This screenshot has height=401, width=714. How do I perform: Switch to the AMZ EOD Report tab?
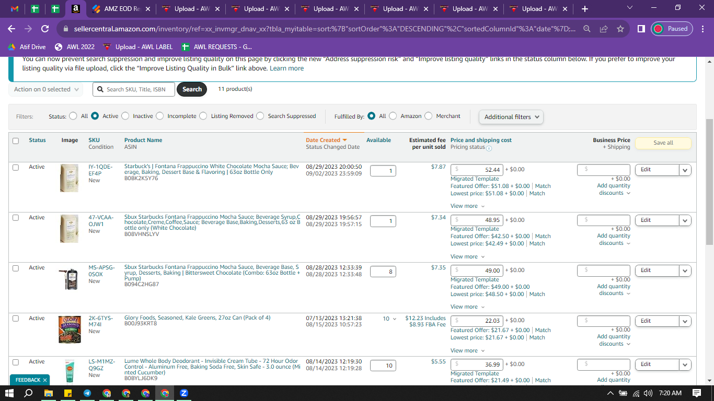click(x=121, y=9)
